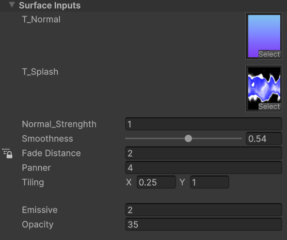This screenshot has width=287, height=240.
Task: Click the X label of Tiling
Action: (x=129, y=182)
